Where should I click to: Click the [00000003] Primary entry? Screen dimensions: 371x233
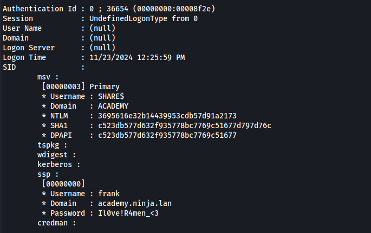tap(81, 86)
